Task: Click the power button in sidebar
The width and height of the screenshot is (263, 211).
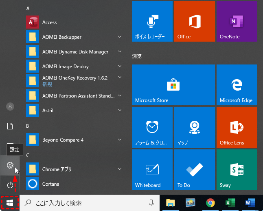Action: tap(10, 185)
